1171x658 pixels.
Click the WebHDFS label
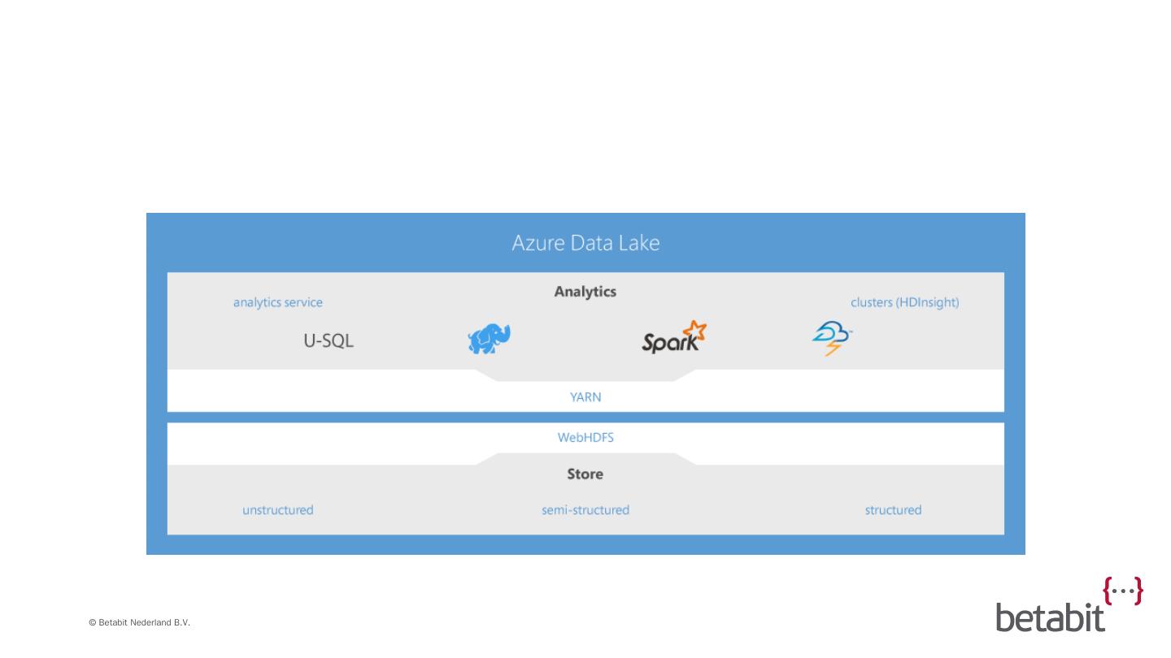[x=585, y=437]
